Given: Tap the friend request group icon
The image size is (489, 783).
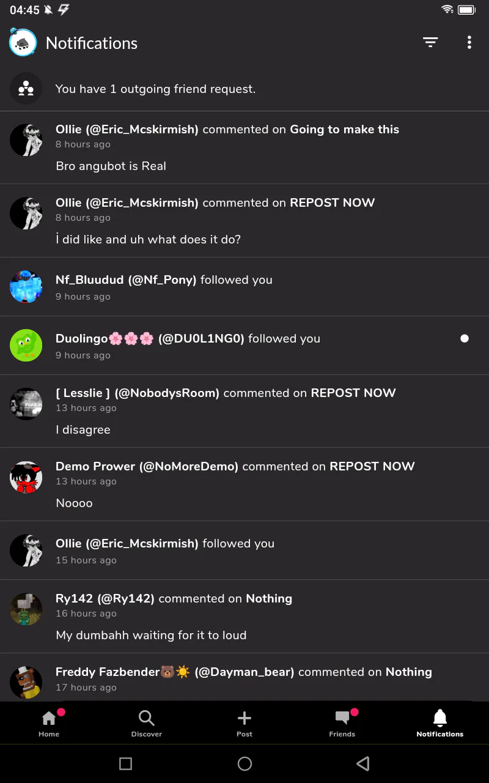Looking at the screenshot, I should 26,89.
